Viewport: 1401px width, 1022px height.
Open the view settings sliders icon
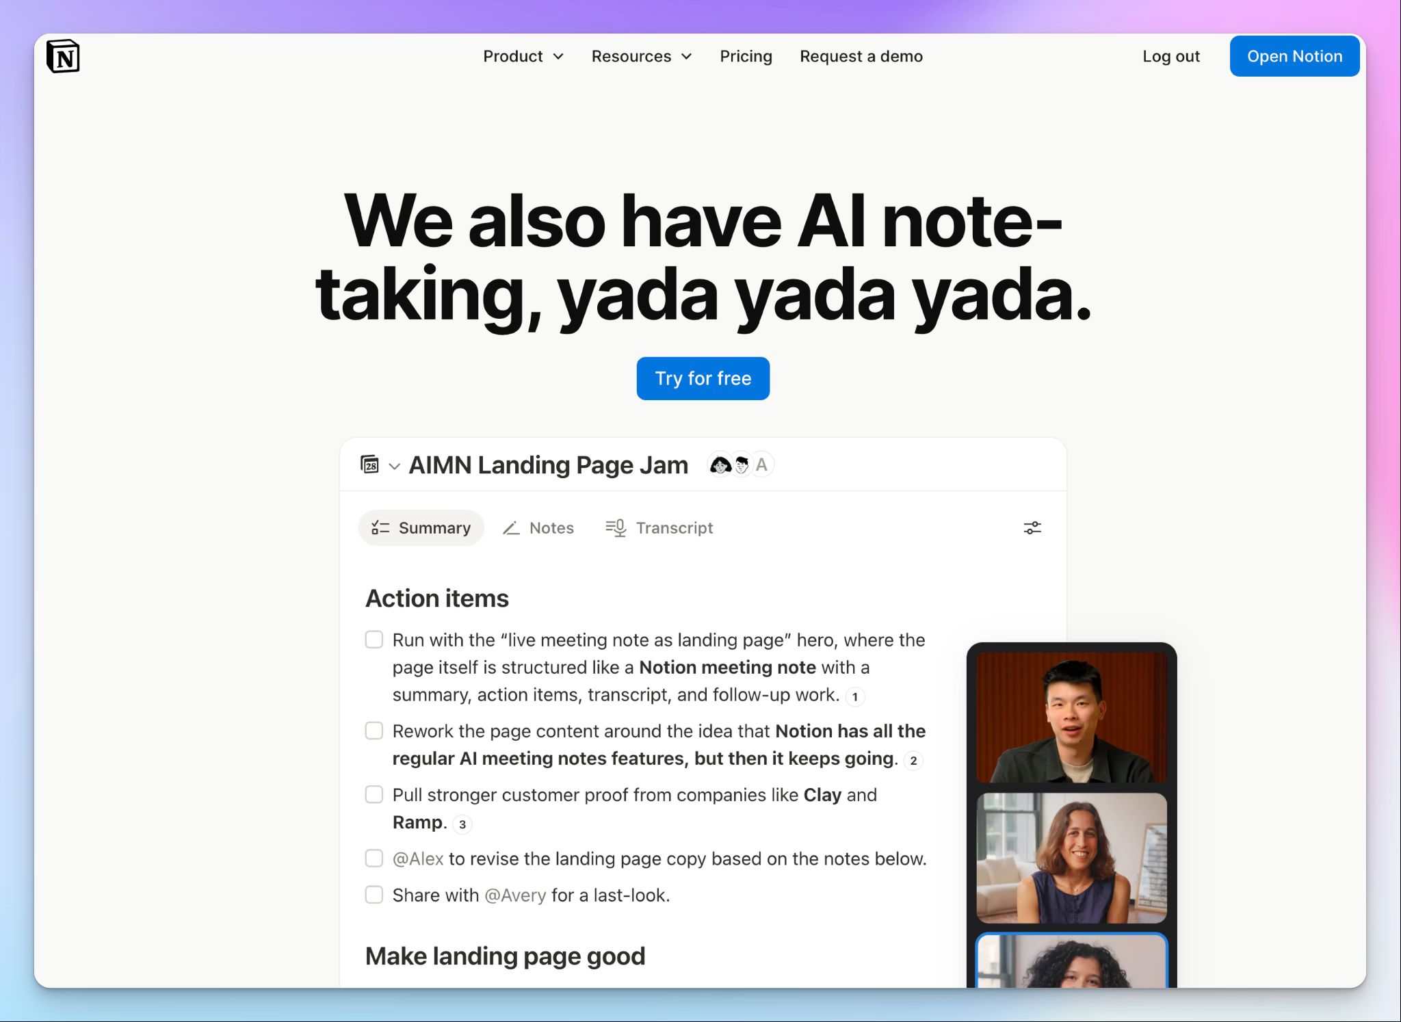tap(1032, 528)
